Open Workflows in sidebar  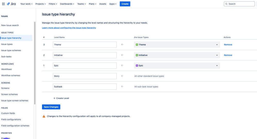[6, 69]
